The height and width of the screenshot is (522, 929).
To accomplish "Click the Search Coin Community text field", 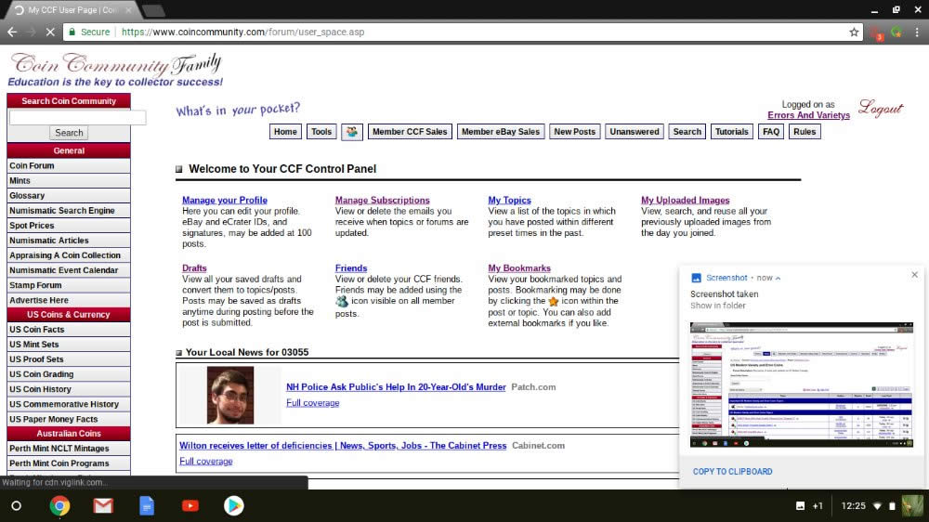I will (x=78, y=117).
